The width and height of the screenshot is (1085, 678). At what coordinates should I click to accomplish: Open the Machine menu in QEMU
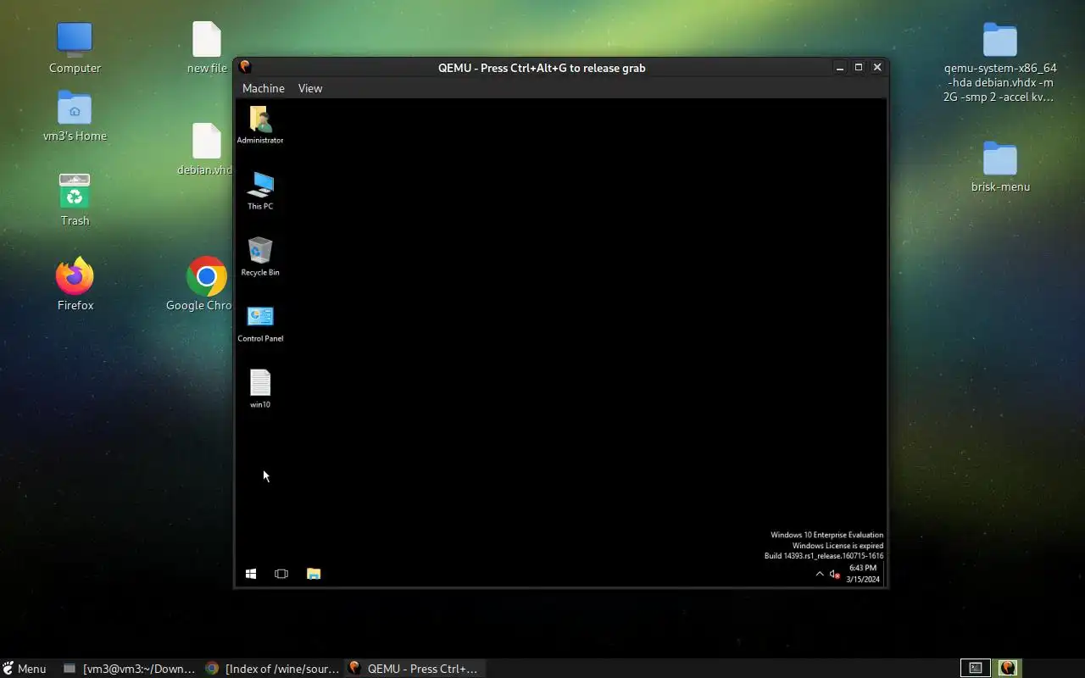(x=263, y=88)
